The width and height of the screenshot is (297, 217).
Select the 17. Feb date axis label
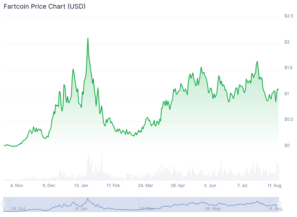point(113,186)
